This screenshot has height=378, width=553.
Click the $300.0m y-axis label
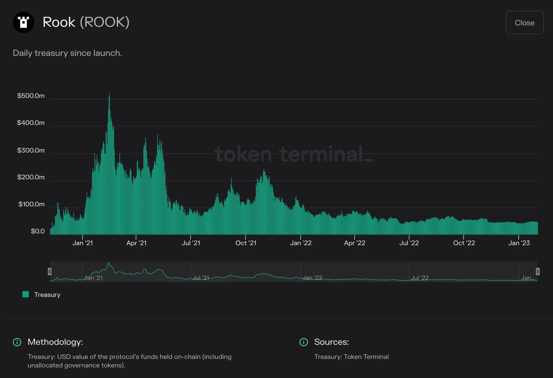click(31, 150)
